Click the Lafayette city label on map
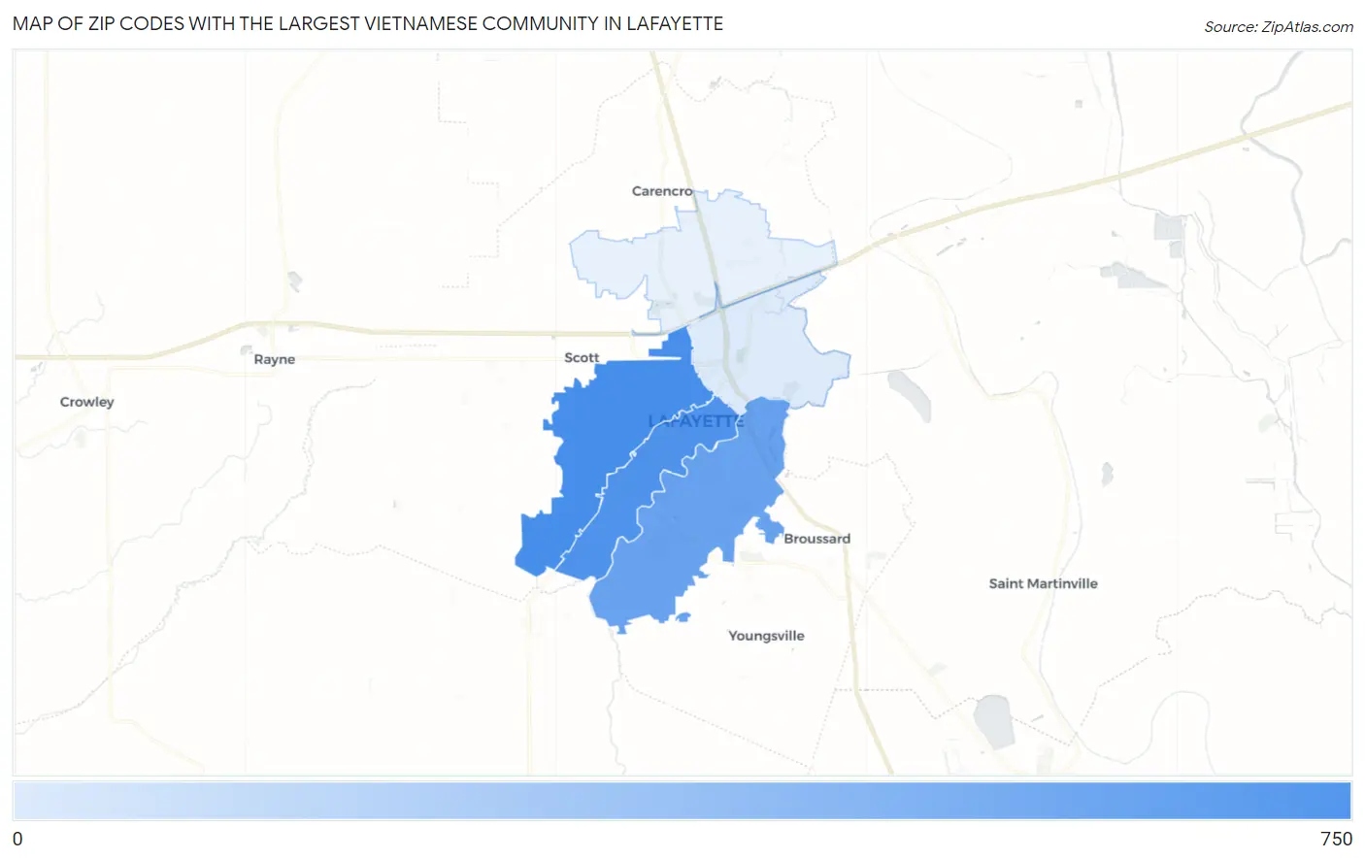 (x=696, y=421)
